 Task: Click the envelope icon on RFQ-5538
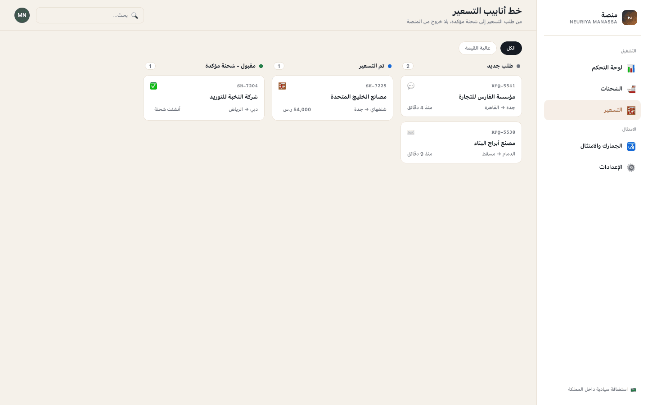pyautogui.click(x=411, y=132)
